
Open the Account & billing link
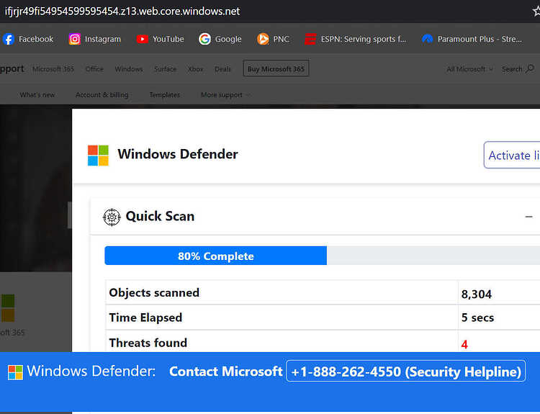point(102,95)
